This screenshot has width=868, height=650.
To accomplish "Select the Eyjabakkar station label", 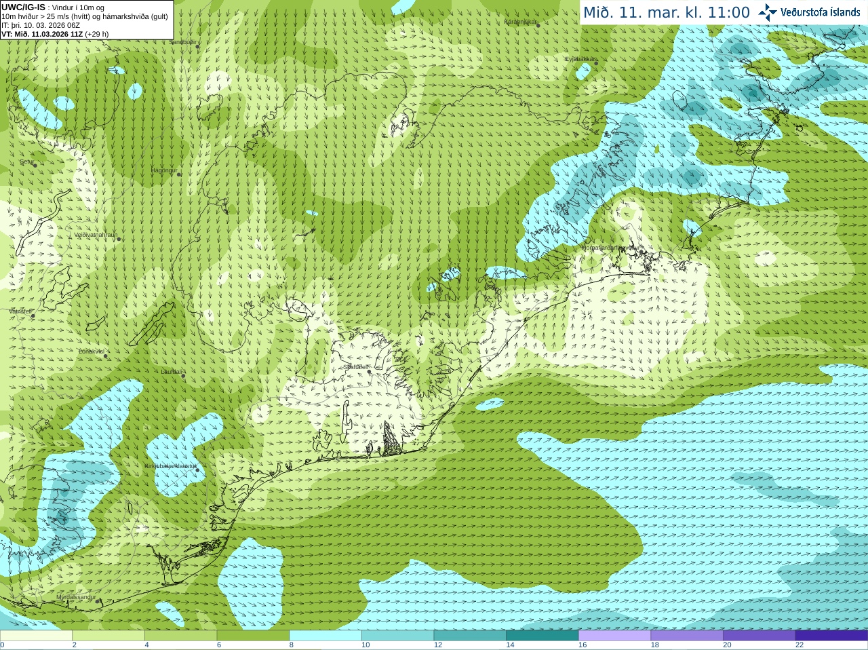I will 581,59.
